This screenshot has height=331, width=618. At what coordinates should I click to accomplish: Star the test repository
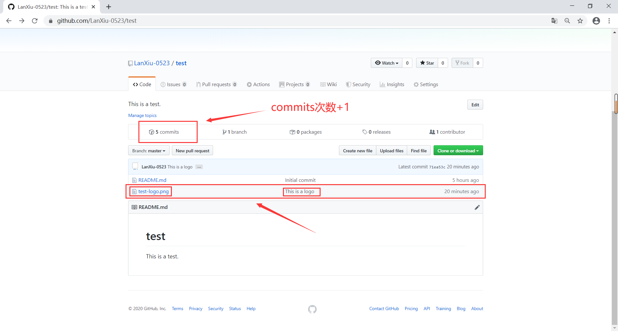pos(427,63)
